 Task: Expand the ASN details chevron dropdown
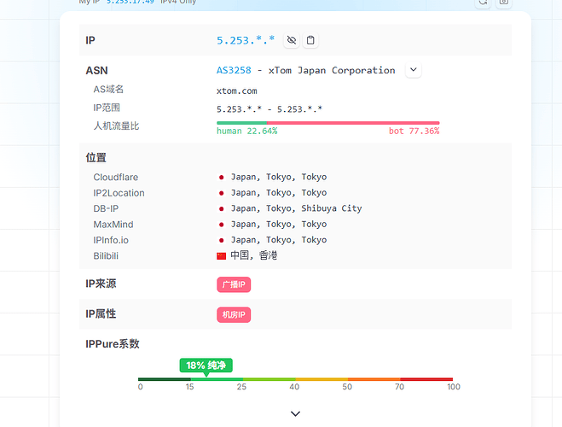(x=414, y=70)
